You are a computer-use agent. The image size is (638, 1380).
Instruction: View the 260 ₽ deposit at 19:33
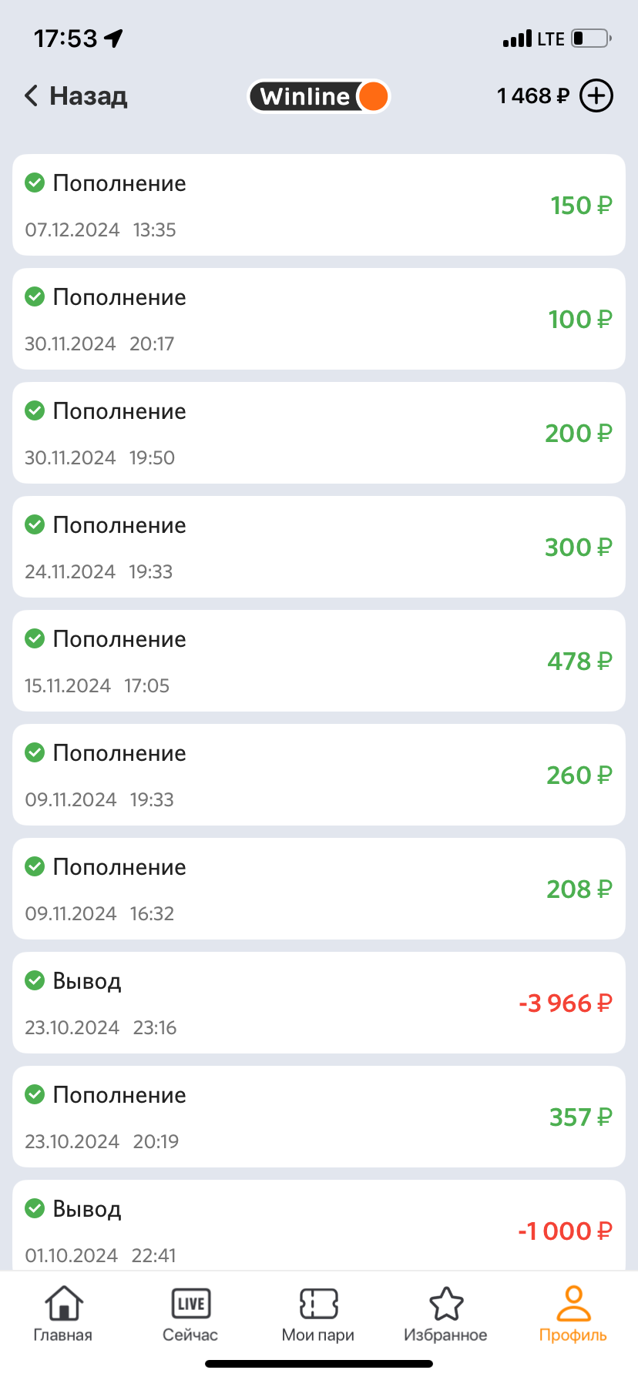(318, 775)
